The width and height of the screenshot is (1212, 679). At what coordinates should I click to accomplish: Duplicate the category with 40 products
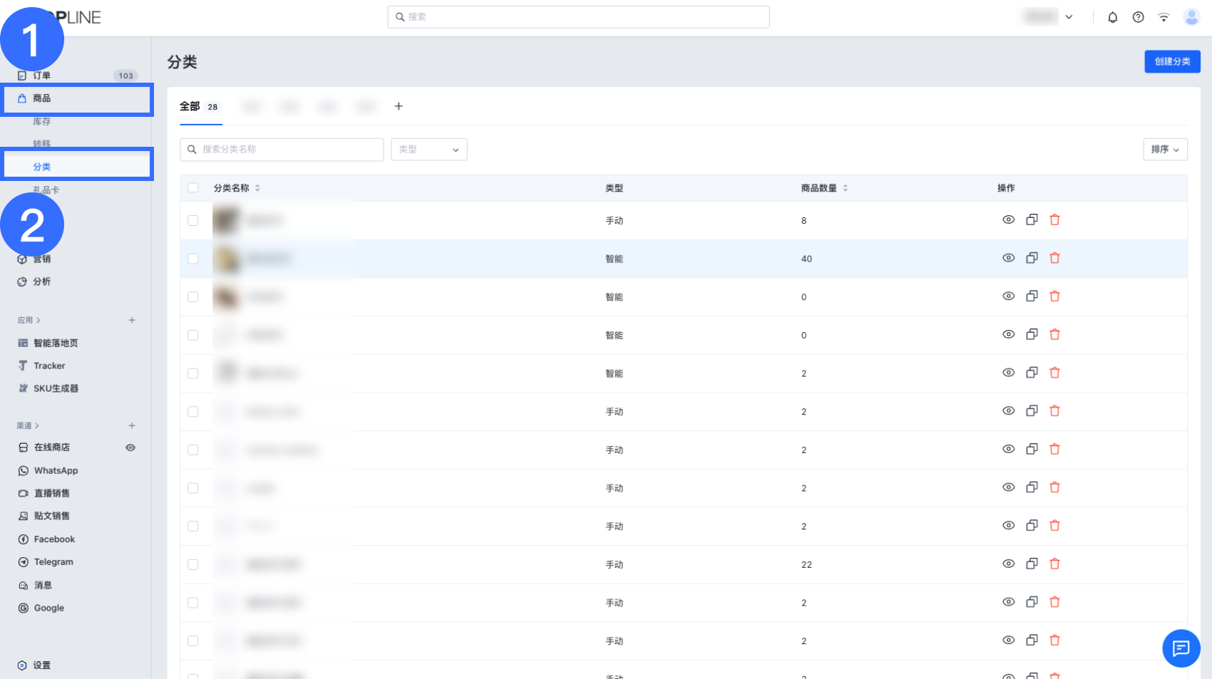pos(1032,258)
